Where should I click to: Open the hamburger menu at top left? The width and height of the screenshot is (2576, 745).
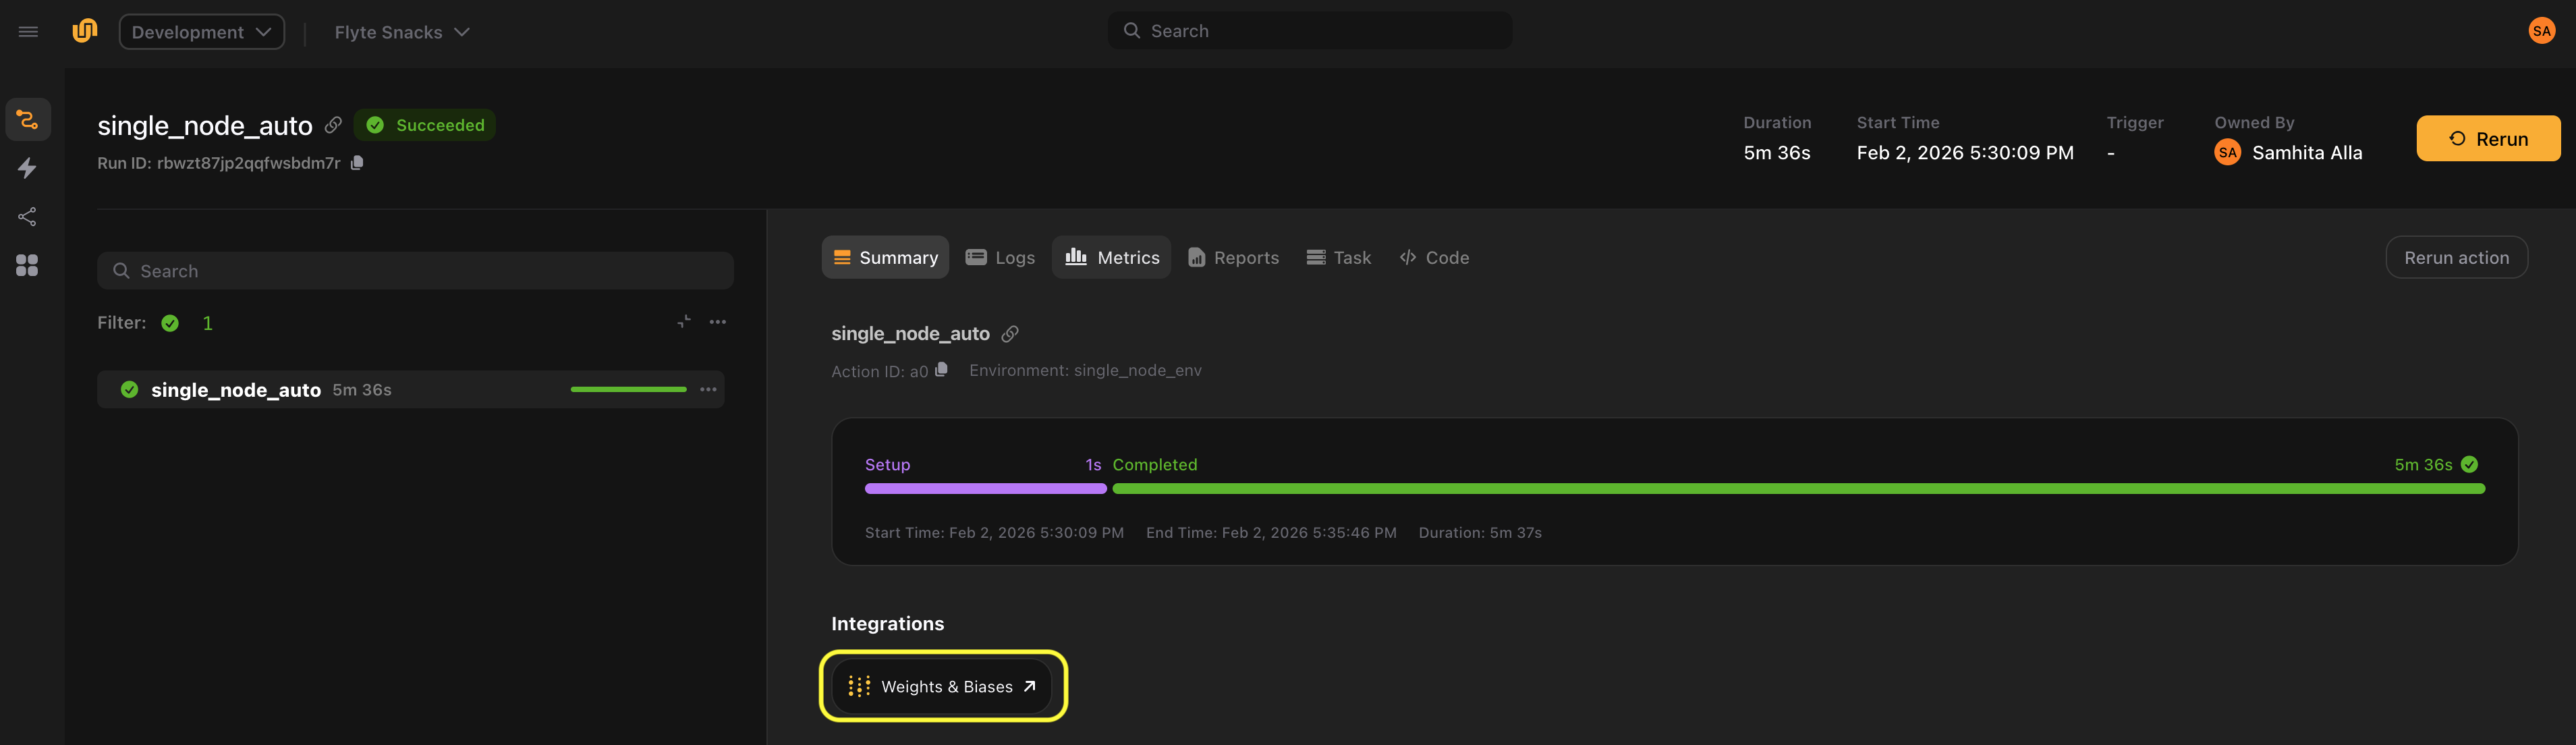tap(27, 30)
